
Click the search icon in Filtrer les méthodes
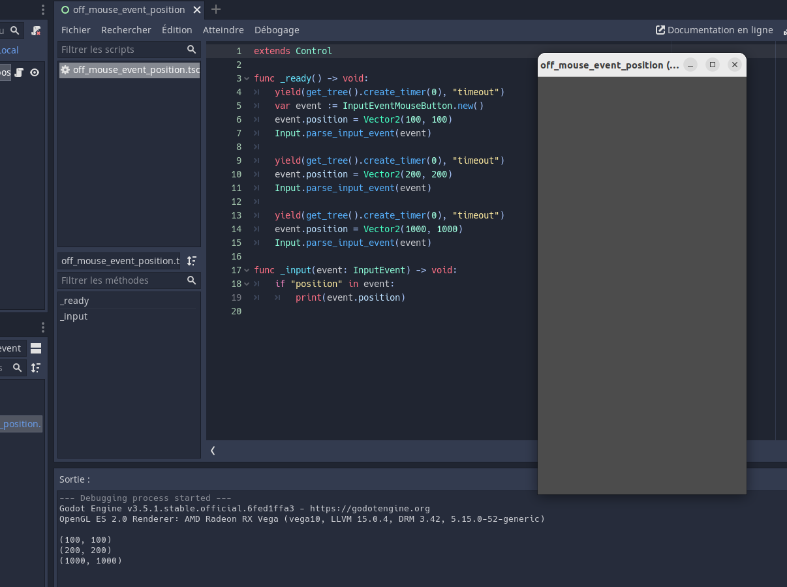pyautogui.click(x=191, y=280)
